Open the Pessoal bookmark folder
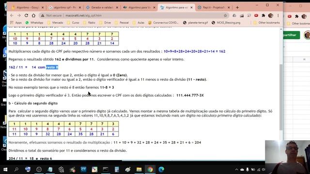The height and width of the screenshot is (174, 310). click(x=122, y=23)
